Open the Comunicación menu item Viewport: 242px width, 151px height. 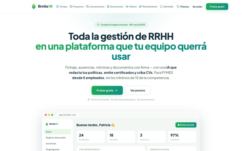coord(95,7)
